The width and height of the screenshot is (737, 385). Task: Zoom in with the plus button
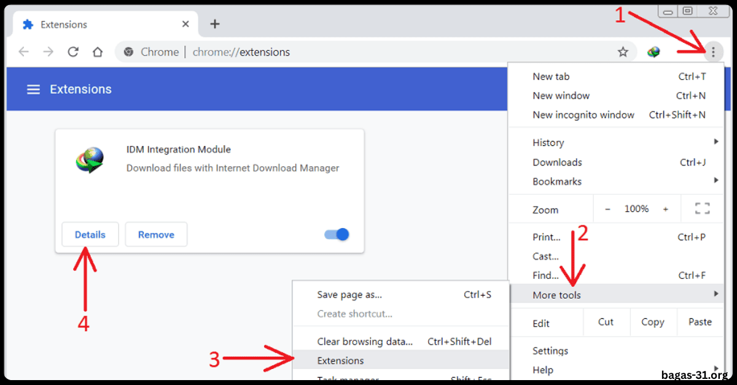click(665, 209)
